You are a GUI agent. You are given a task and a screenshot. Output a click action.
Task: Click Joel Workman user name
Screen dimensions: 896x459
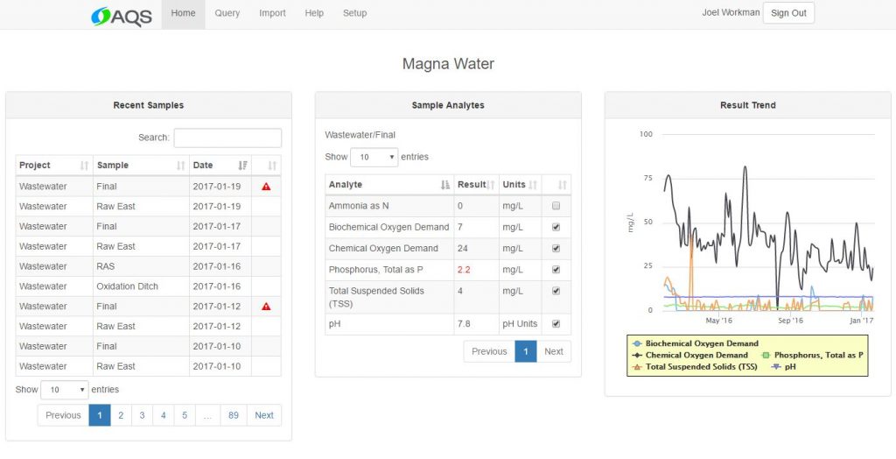click(731, 12)
